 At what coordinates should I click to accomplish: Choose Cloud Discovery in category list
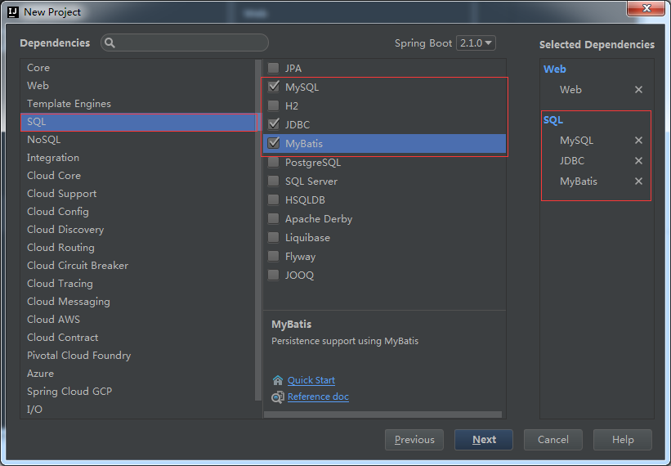(65, 230)
